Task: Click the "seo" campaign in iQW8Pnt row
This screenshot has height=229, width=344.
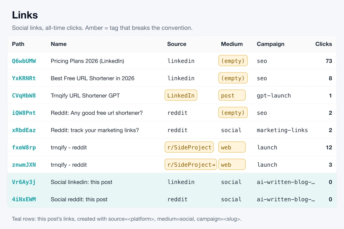Action: coord(262,113)
